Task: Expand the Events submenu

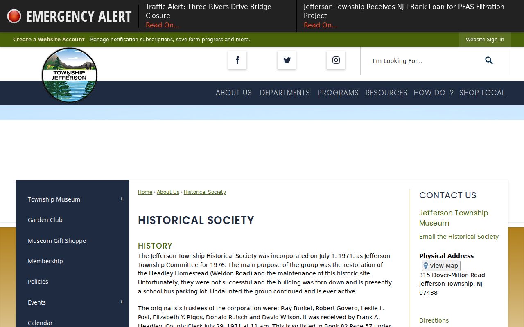Action: pos(121,302)
